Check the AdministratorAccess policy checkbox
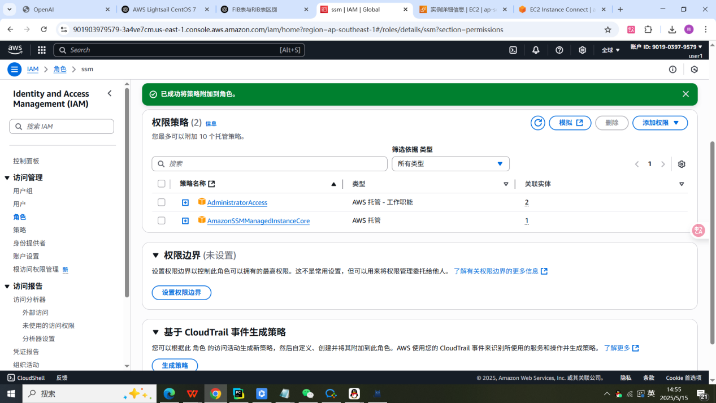716x403 pixels. click(161, 202)
